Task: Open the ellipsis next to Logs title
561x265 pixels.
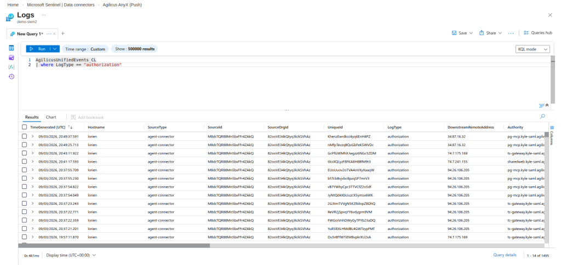Action: tap(44, 15)
